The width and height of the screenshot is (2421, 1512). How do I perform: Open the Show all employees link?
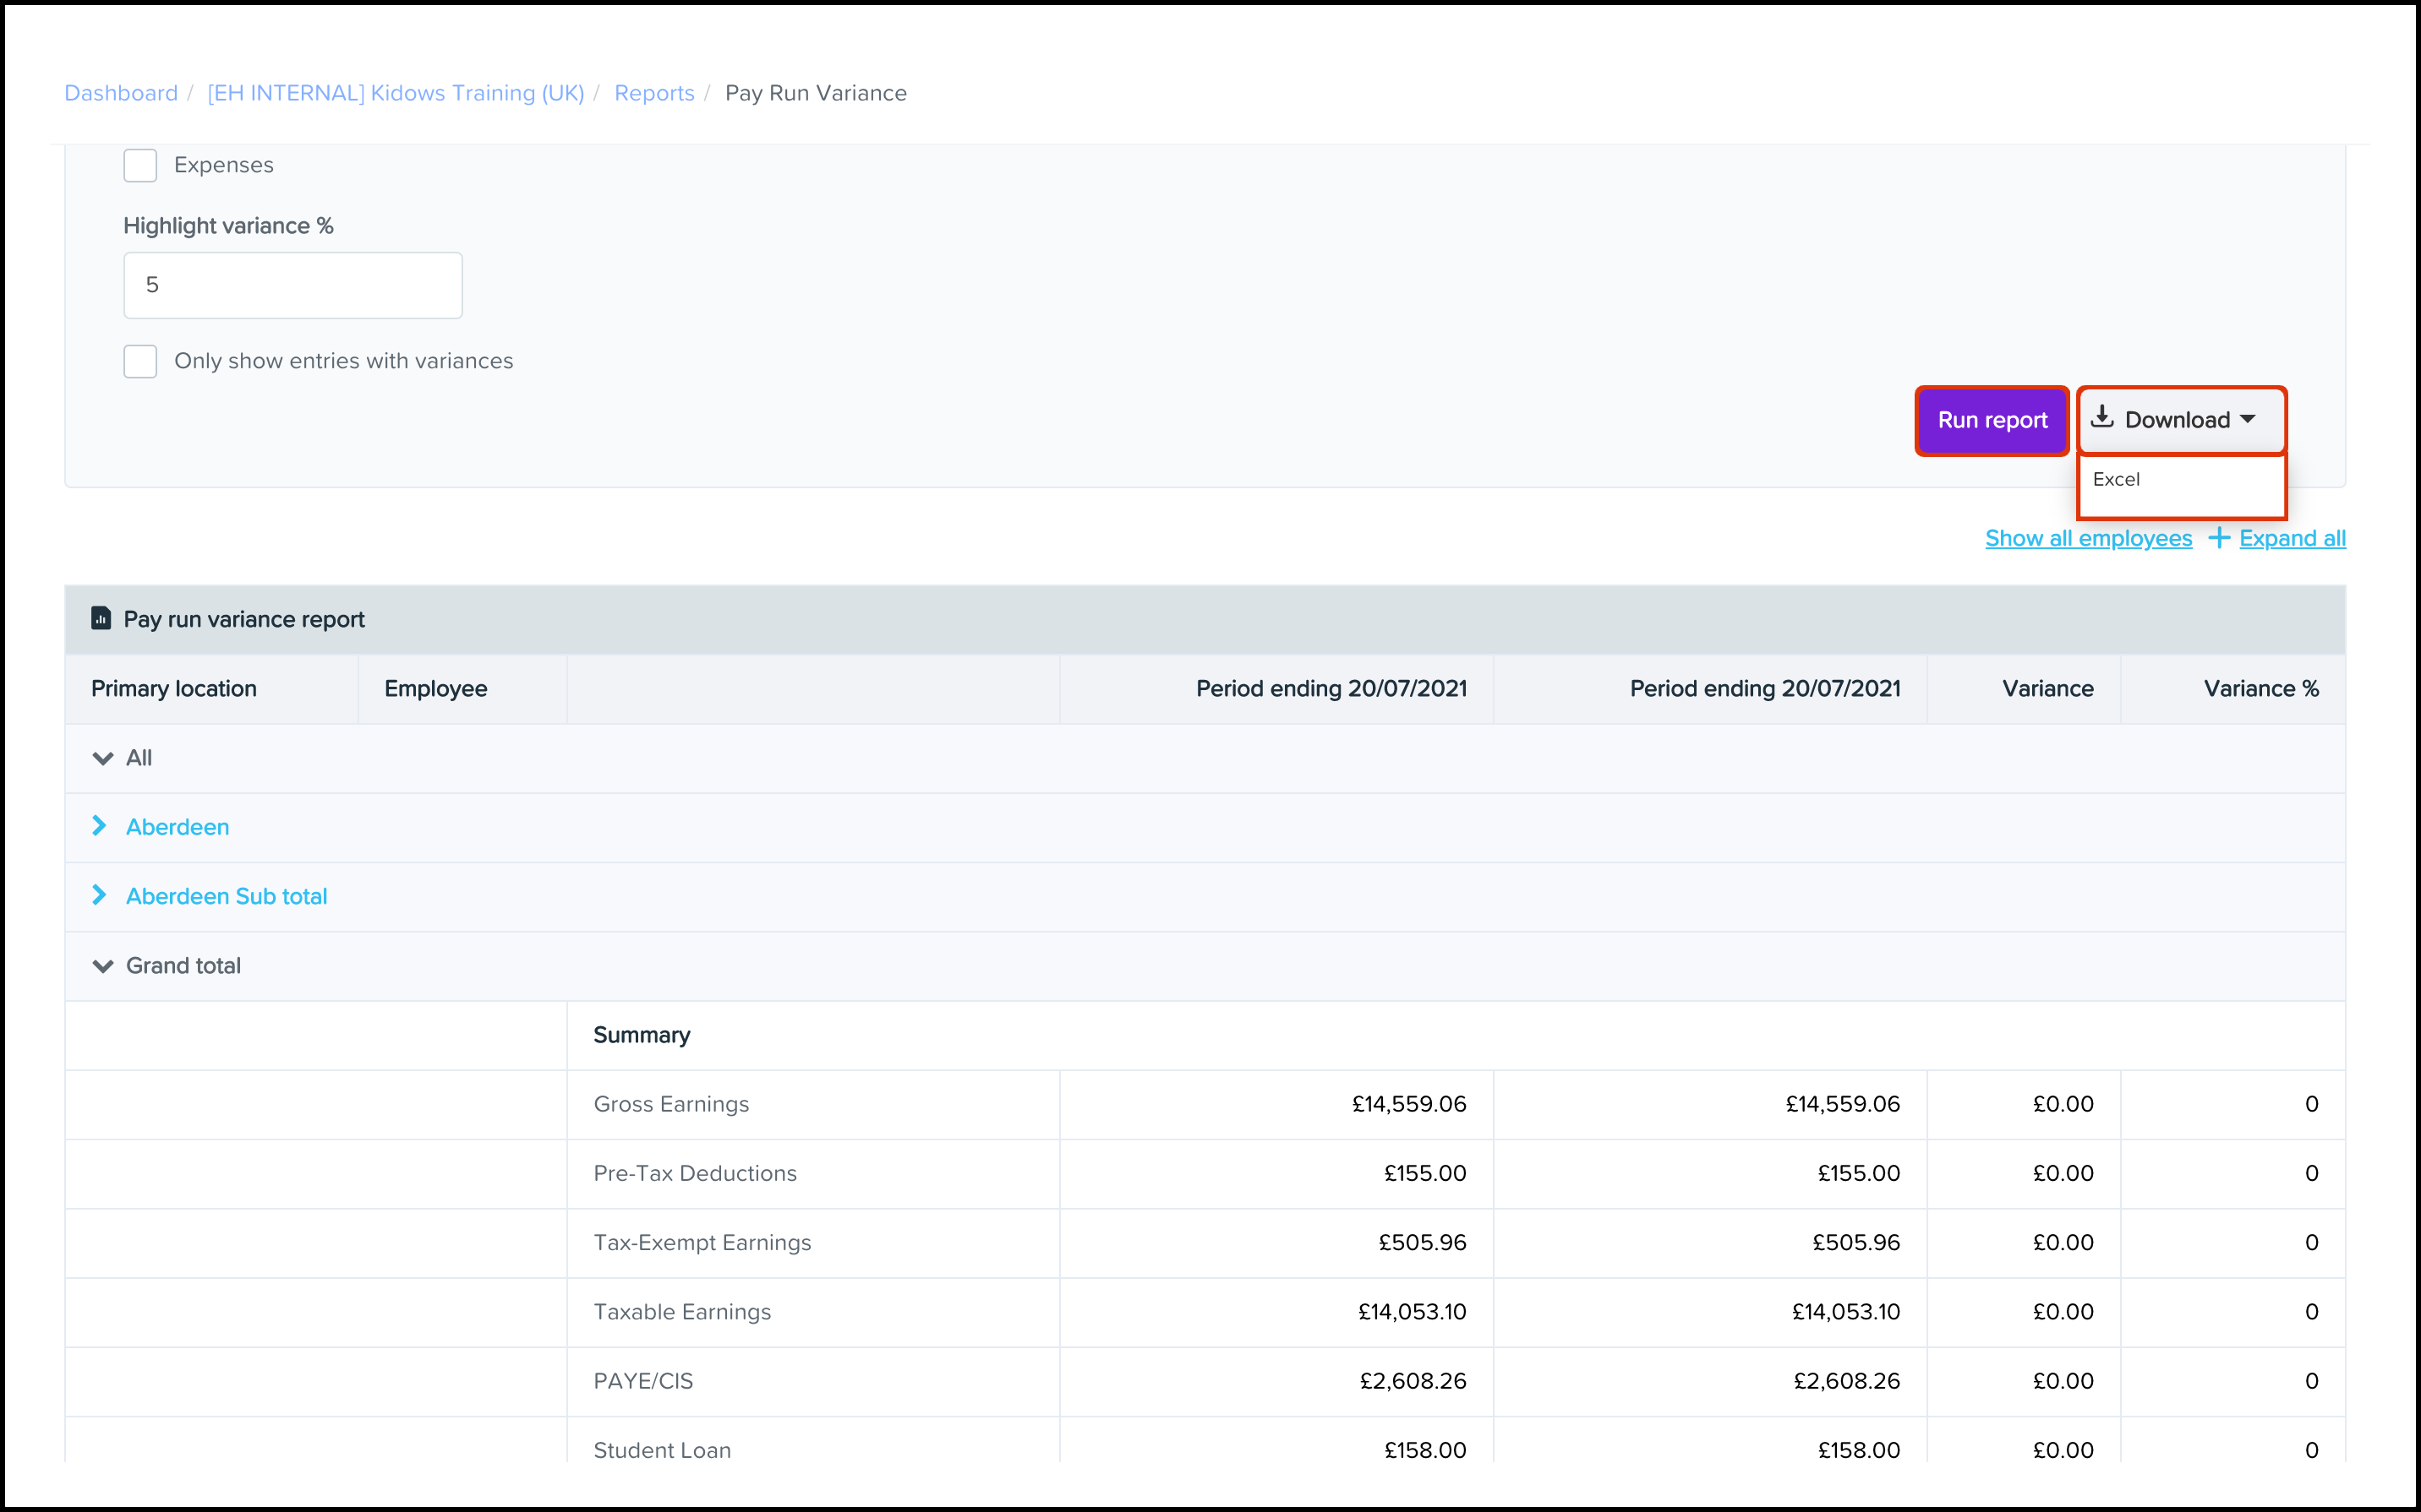click(2088, 538)
